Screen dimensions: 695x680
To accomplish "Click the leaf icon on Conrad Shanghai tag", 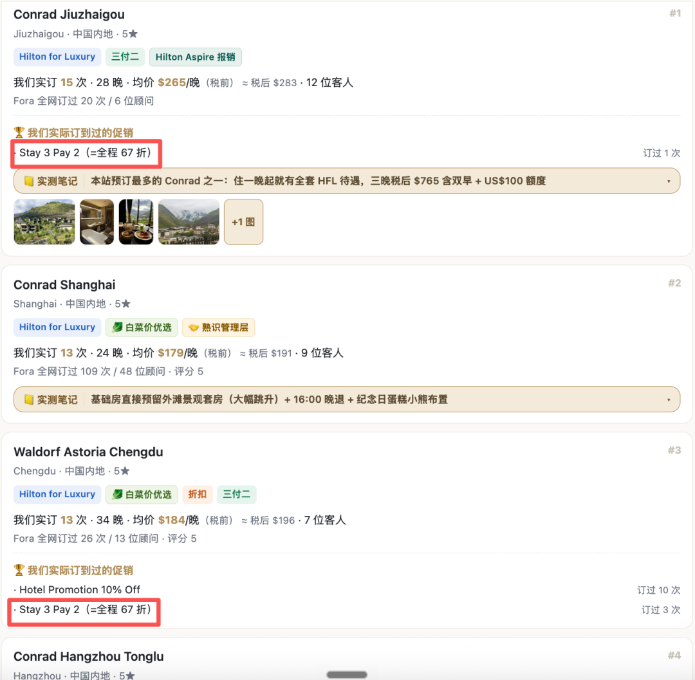I will 118,327.
